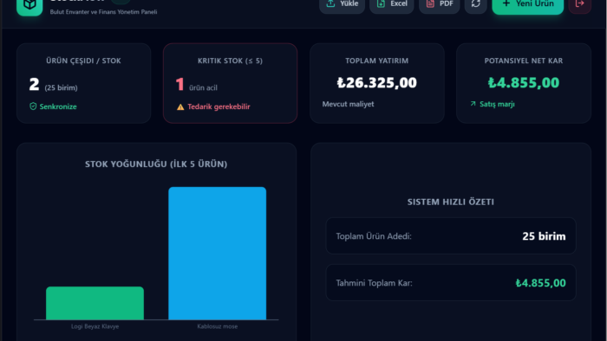Viewport: 607px width, 341px height.
Task: Click the Logi Beyaz Klavye axis label
Action: tap(95, 326)
